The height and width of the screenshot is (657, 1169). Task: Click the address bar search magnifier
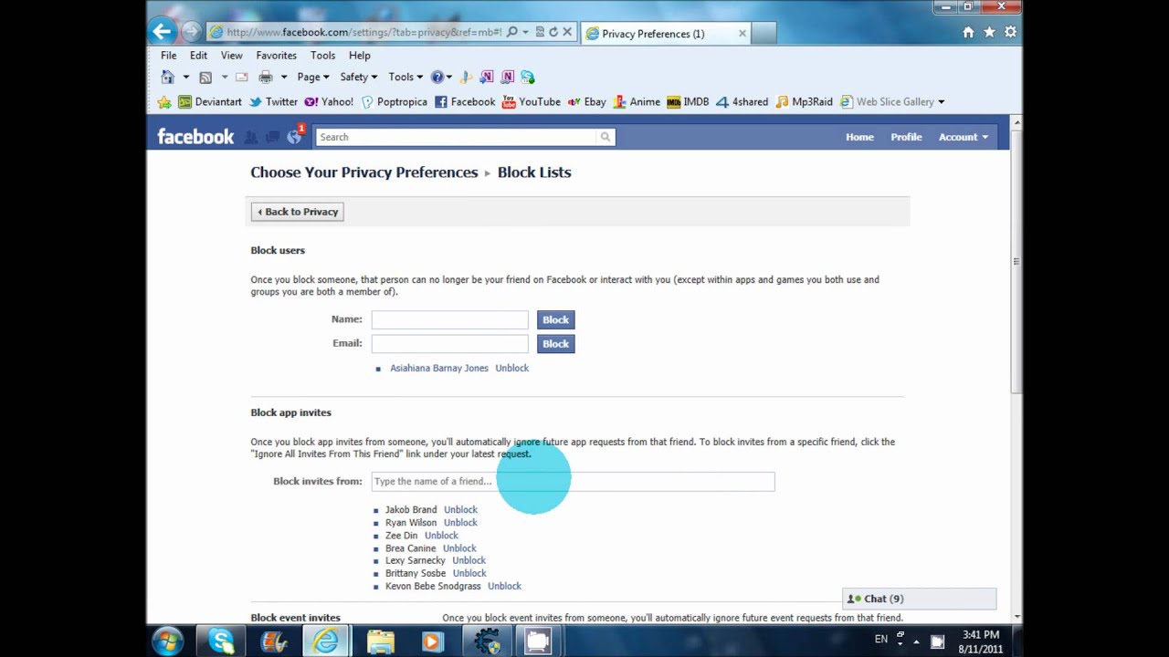511,32
